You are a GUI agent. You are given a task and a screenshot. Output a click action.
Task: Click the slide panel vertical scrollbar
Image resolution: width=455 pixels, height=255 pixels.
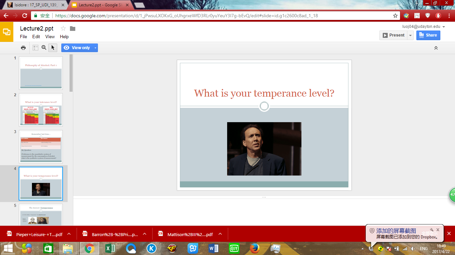(71, 73)
